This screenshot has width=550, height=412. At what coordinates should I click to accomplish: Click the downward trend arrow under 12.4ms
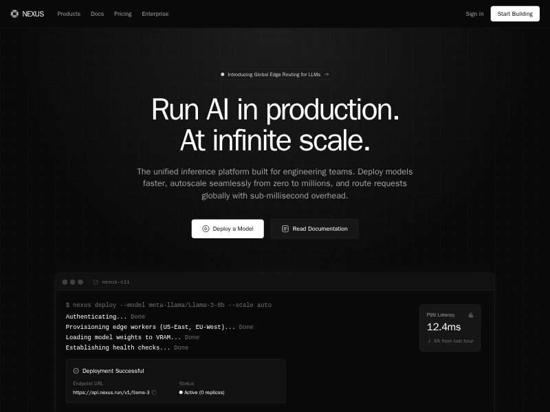tap(428, 341)
